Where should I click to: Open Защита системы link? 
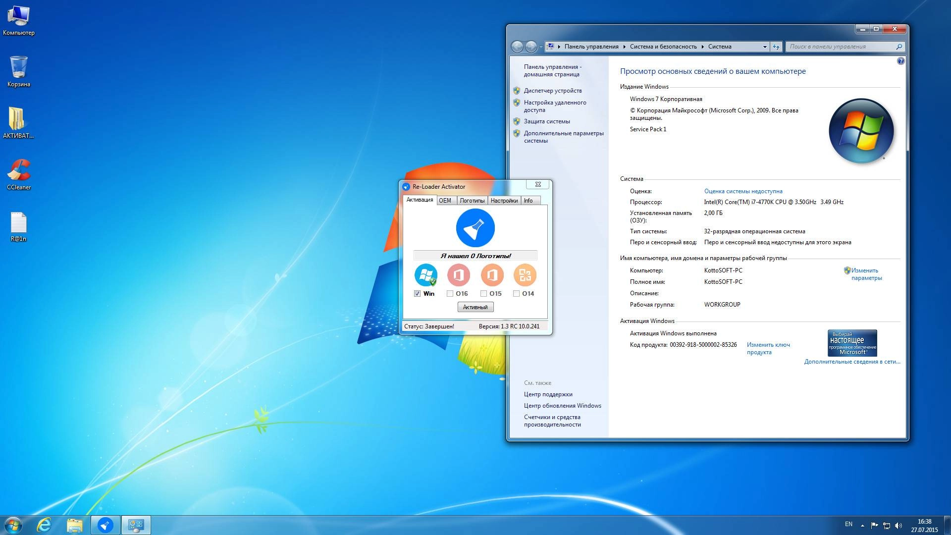click(547, 121)
